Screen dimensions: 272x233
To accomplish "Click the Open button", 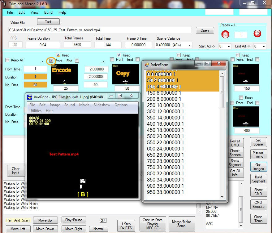I will (205, 30).
